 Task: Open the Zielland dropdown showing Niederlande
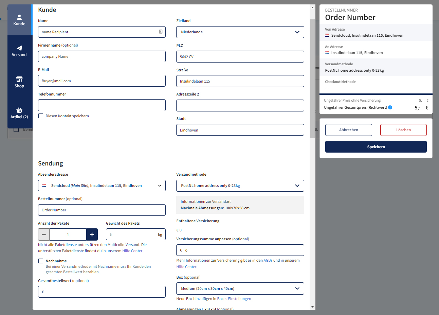click(240, 32)
